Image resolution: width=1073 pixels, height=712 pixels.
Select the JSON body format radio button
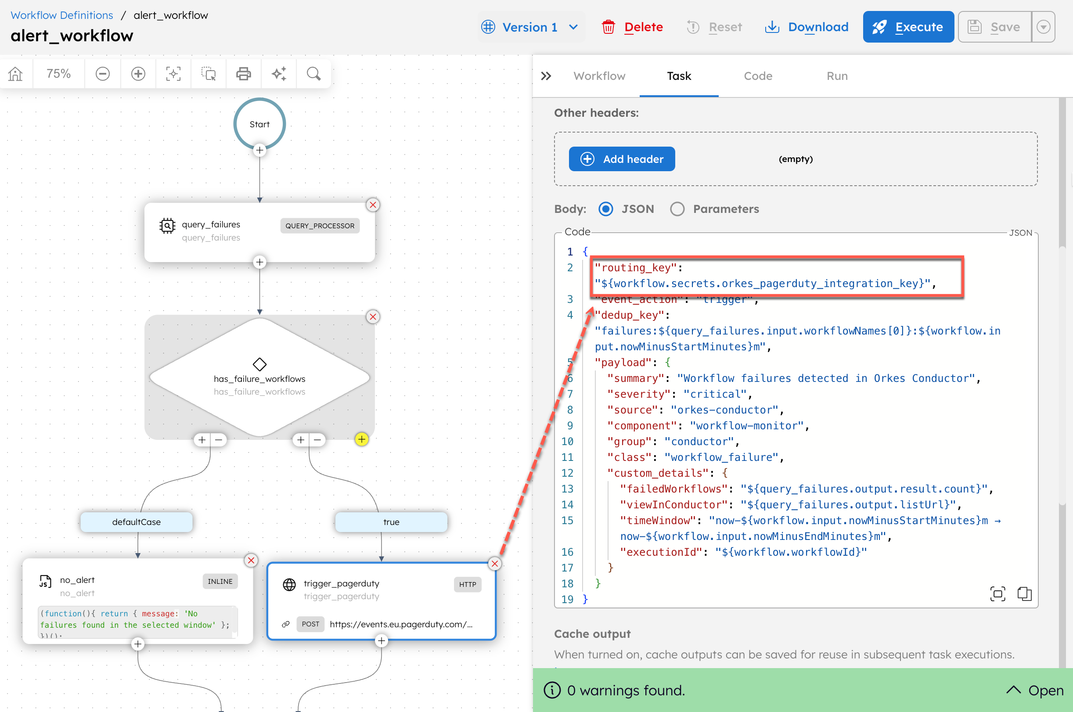(606, 209)
